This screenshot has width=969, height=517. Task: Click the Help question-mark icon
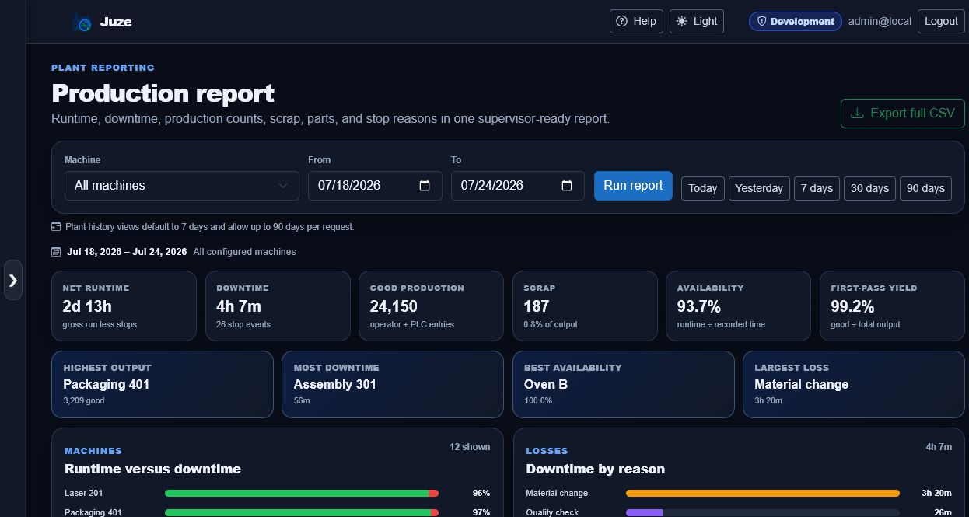tap(621, 22)
